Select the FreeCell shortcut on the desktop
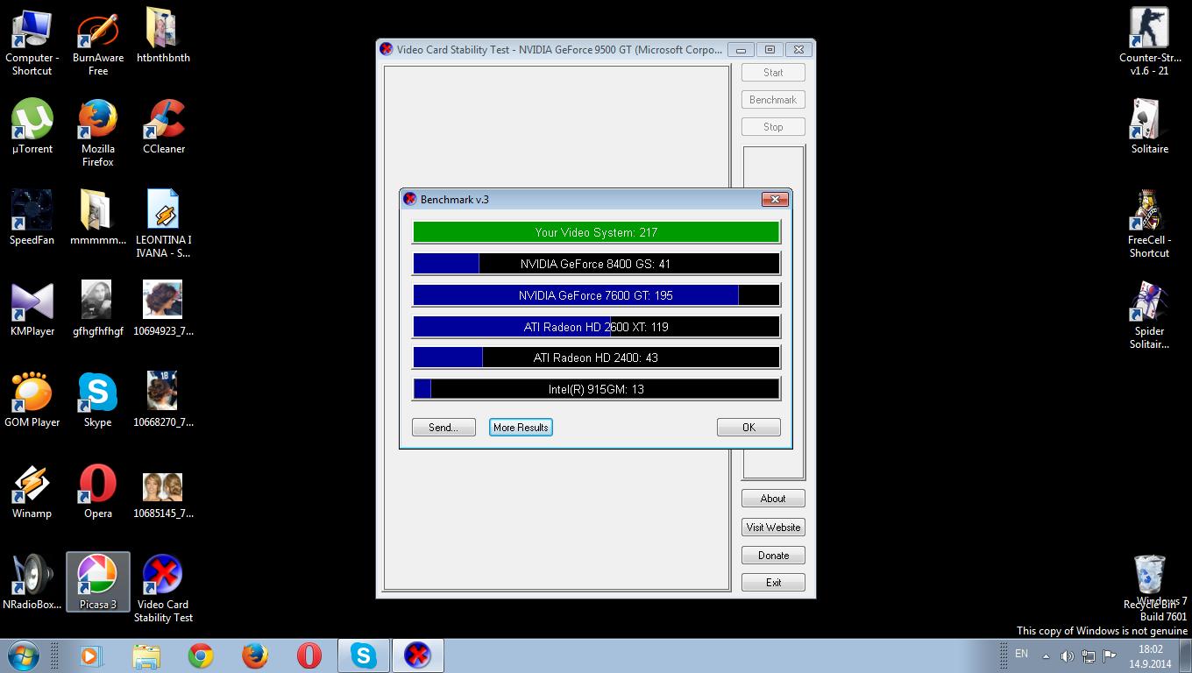 tap(1149, 223)
